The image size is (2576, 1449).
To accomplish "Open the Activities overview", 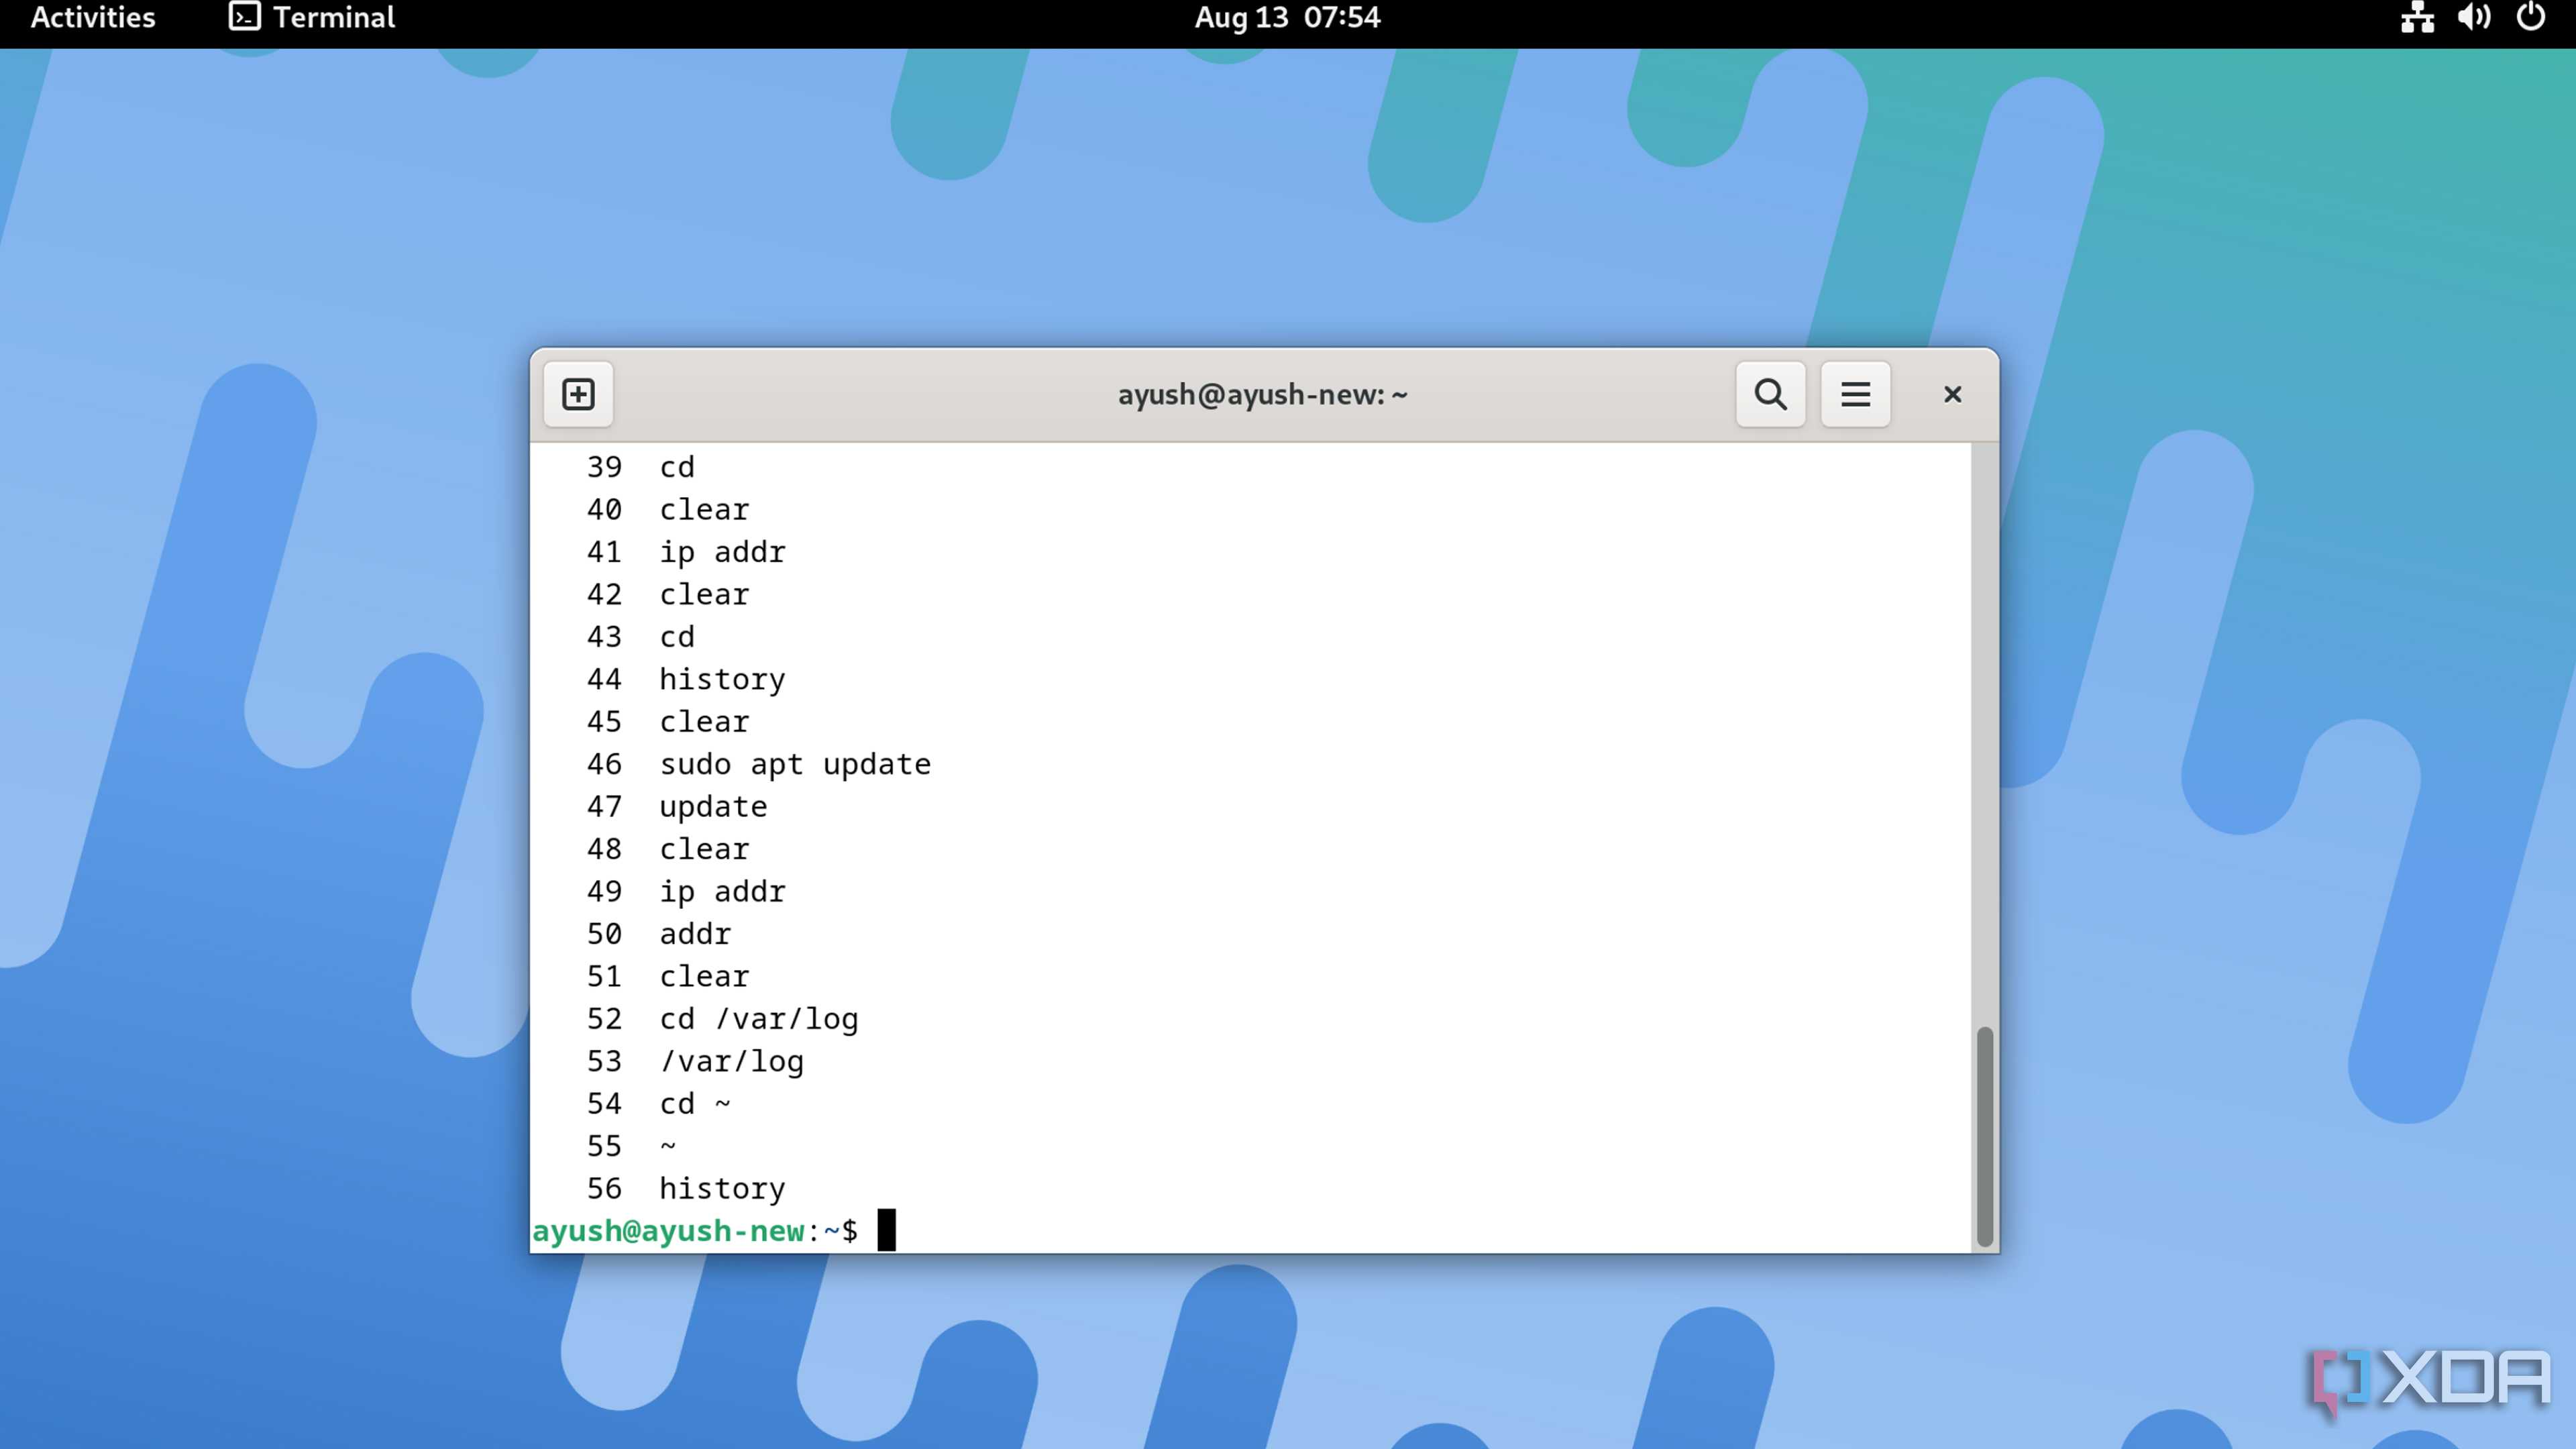I will [x=93, y=17].
